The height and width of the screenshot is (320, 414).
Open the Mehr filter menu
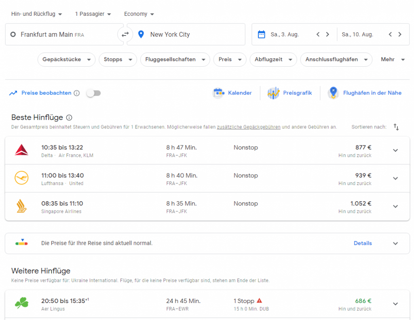392,59
